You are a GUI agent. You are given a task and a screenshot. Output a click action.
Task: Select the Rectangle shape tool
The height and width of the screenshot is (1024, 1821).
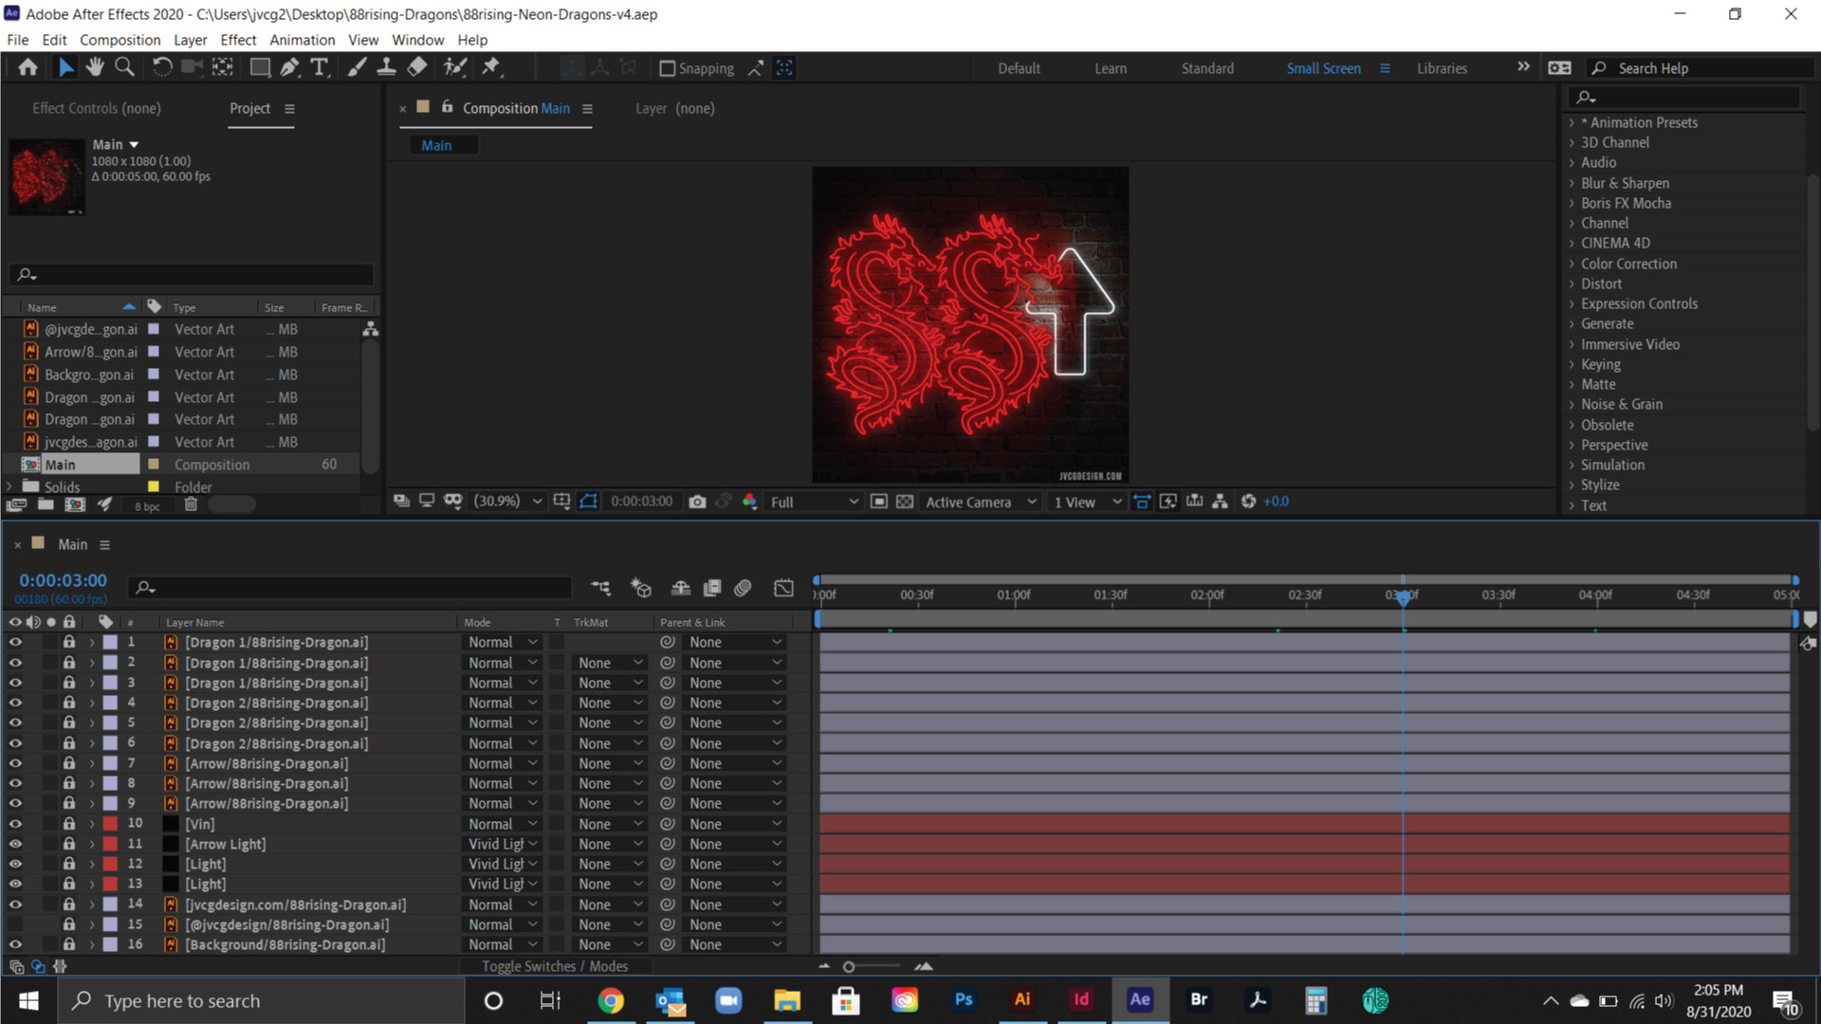pyautogui.click(x=259, y=67)
